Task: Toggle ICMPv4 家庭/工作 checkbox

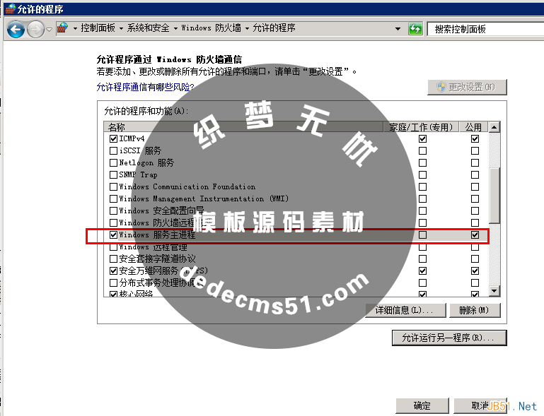Action: click(x=422, y=139)
